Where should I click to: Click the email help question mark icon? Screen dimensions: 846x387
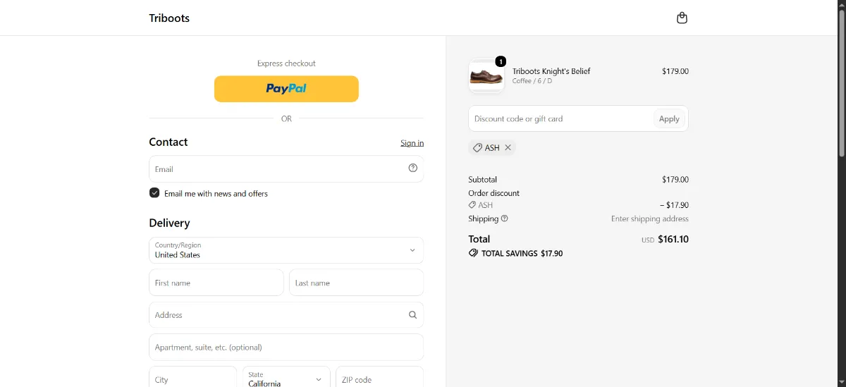(x=413, y=168)
